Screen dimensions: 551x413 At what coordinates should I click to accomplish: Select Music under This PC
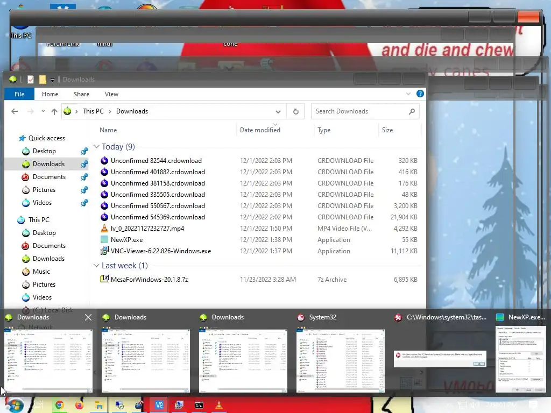pyautogui.click(x=41, y=272)
